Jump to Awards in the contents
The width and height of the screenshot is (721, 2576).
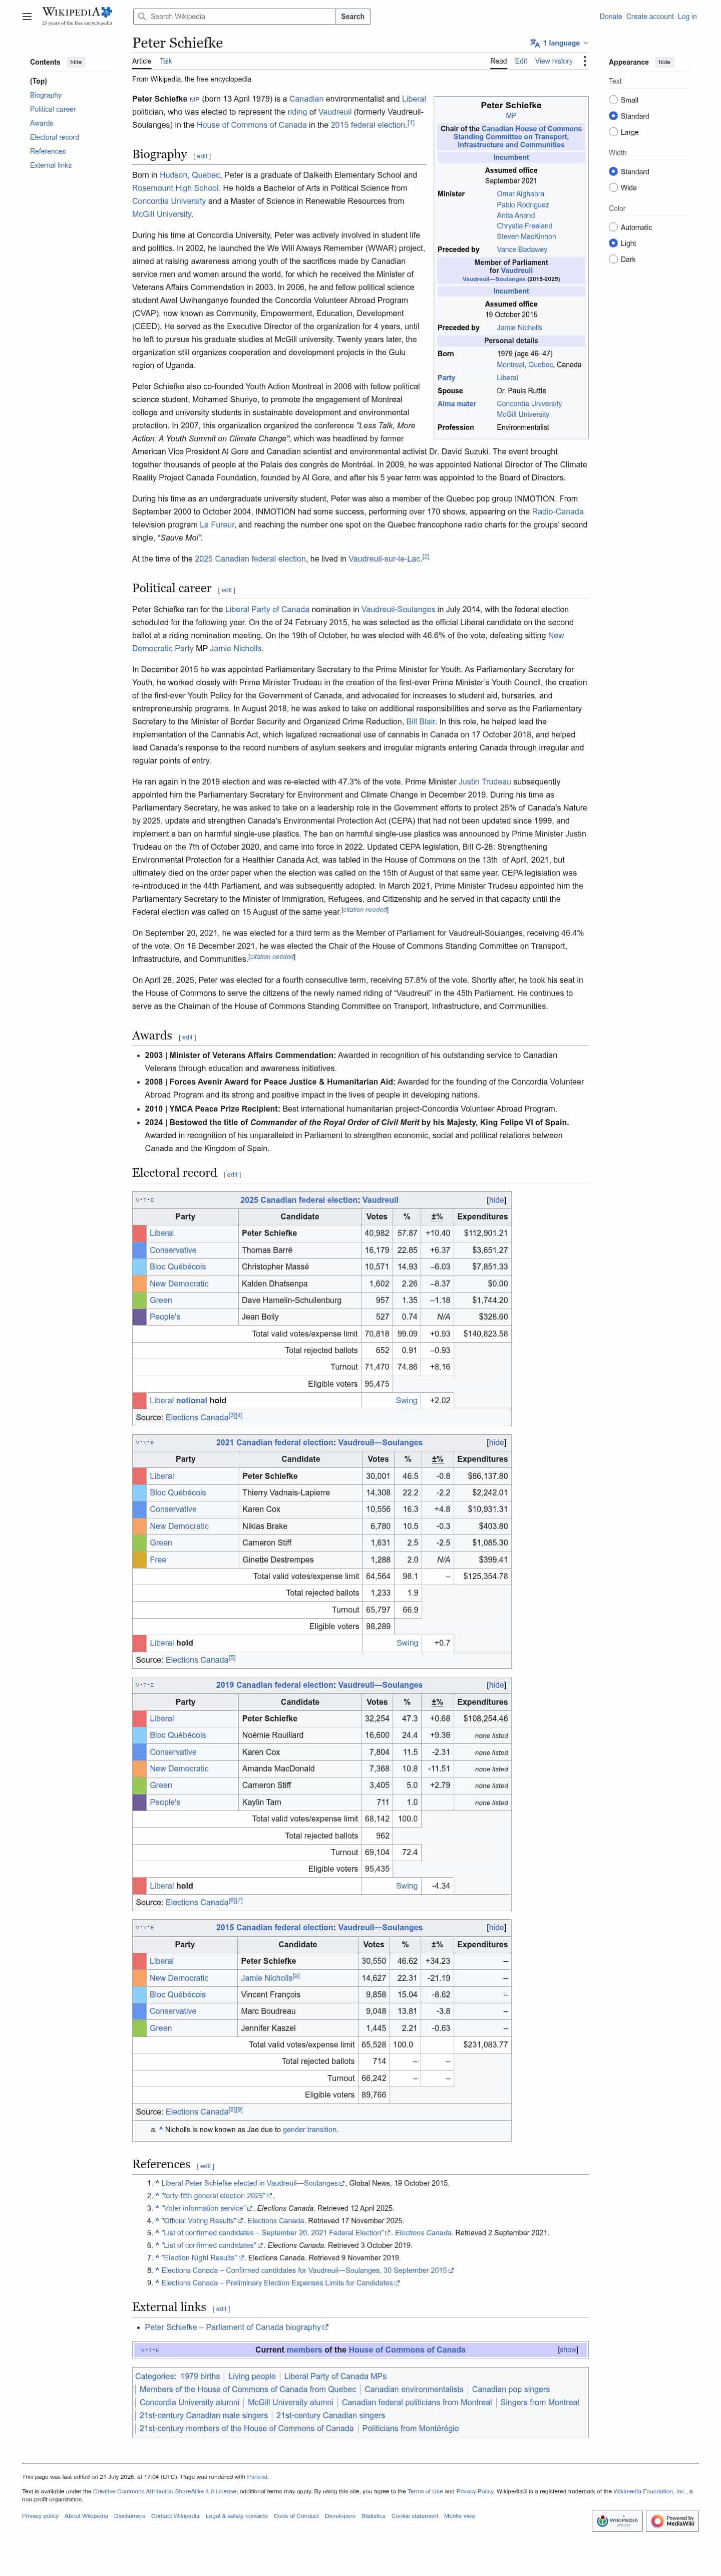(41, 123)
